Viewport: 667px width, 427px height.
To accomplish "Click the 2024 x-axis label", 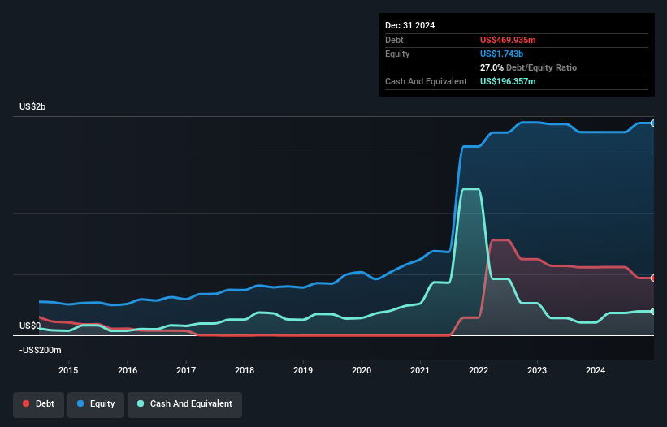I will pos(596,370).
